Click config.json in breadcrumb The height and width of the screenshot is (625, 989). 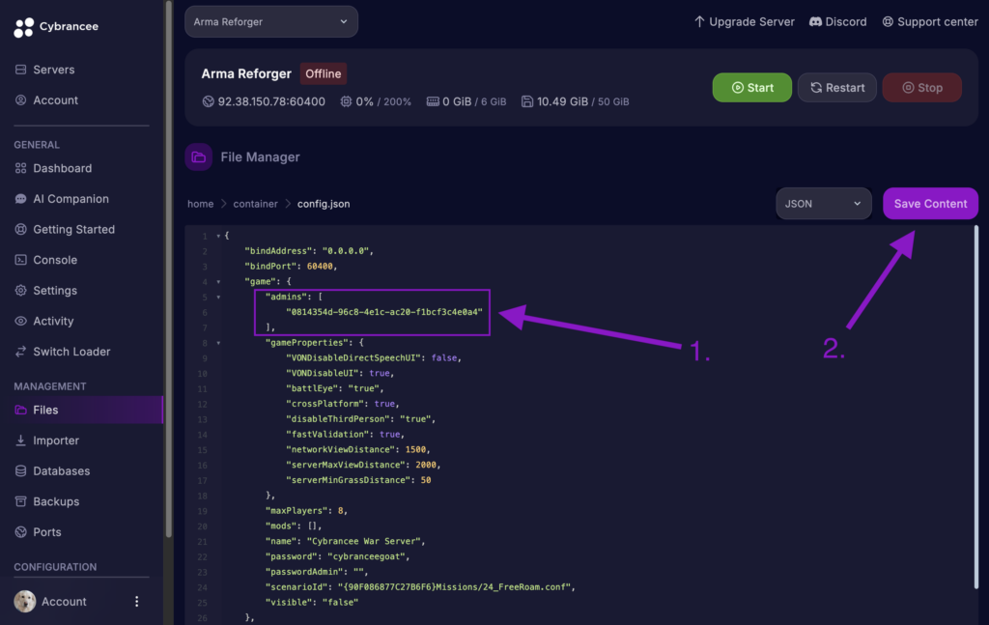pos(324,204)
